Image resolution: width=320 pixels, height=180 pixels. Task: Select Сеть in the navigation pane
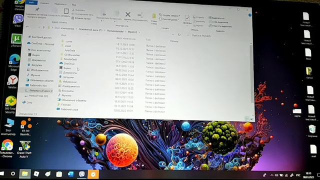(x=27, y=102)
